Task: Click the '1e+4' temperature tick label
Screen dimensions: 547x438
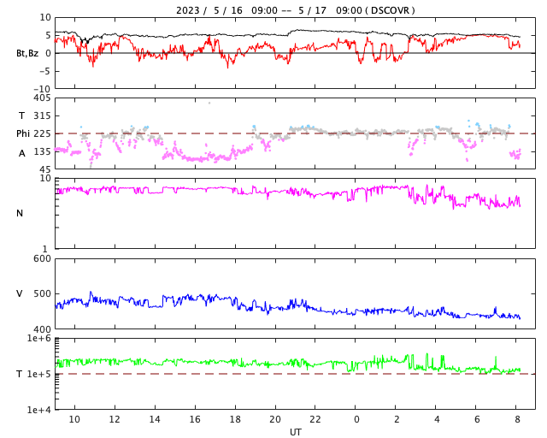Action: point(39,410)
